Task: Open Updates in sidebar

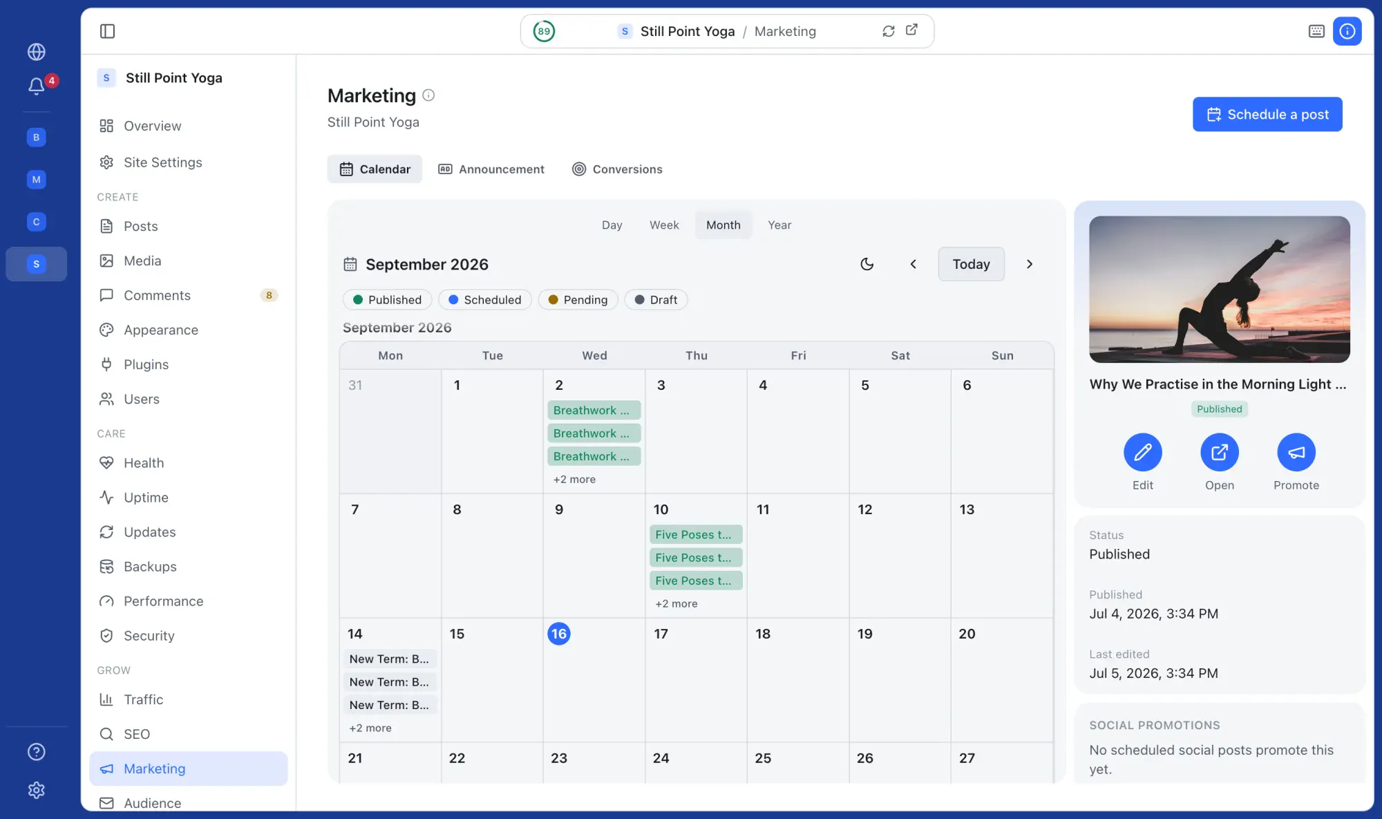Action: (188, 532)
